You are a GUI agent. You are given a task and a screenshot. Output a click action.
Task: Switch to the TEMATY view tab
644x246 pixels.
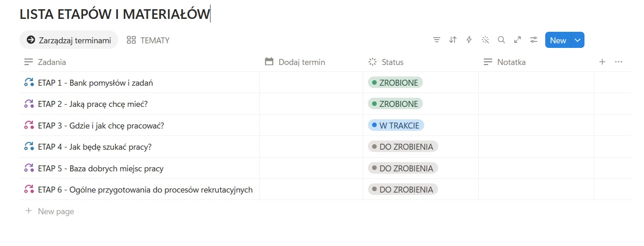pyautogui.click(x=148, y=40)
